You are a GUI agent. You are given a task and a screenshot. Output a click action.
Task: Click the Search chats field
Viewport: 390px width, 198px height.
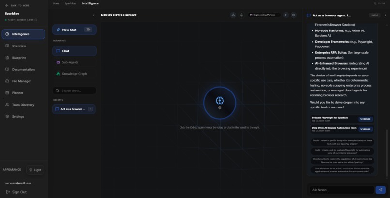click(75, 91)
